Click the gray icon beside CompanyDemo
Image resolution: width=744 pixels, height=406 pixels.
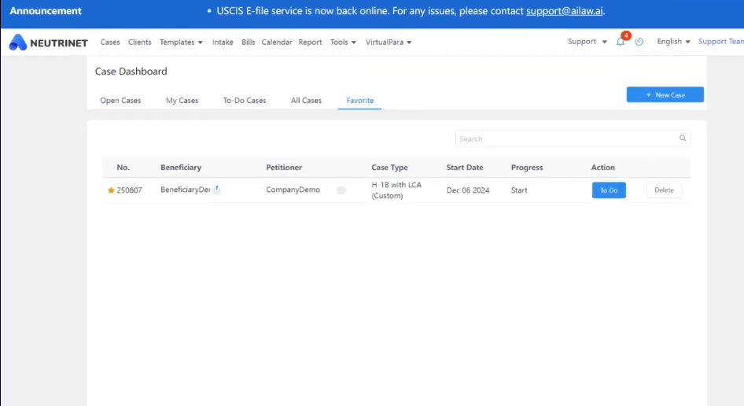(341, 190)
